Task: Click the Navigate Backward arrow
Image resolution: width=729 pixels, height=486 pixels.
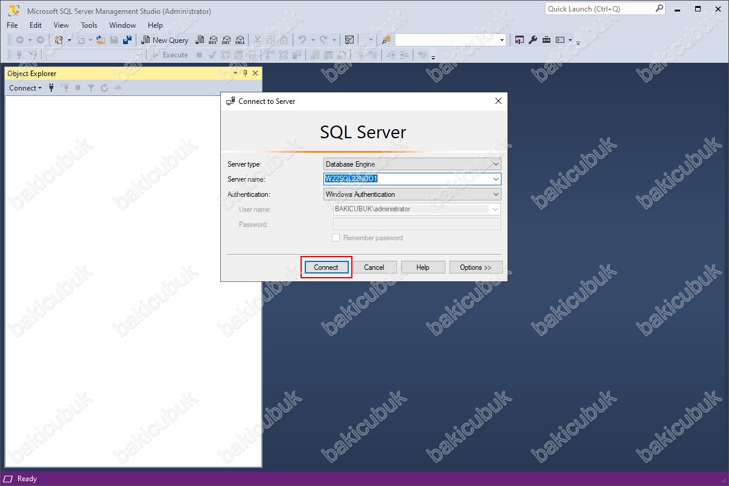Action: coord(20,40)
